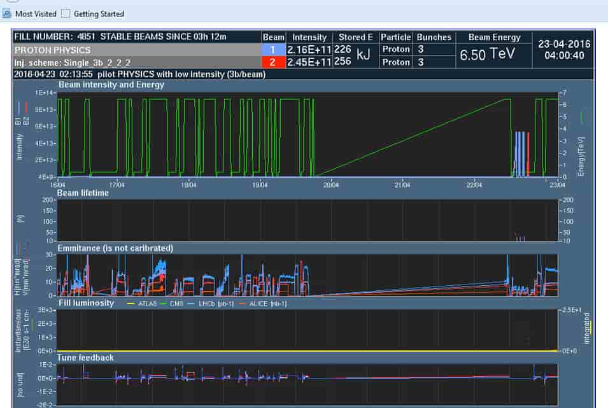Click the 17/04 time axis label
Viewport: 608px width, 408px height.
pyautogui.click(x=117, y=185)
